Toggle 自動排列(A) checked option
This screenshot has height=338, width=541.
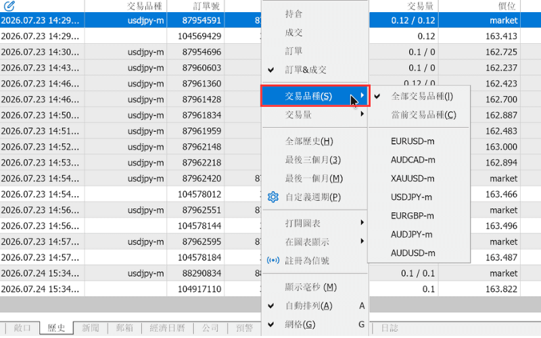click(x=308, y=306)
